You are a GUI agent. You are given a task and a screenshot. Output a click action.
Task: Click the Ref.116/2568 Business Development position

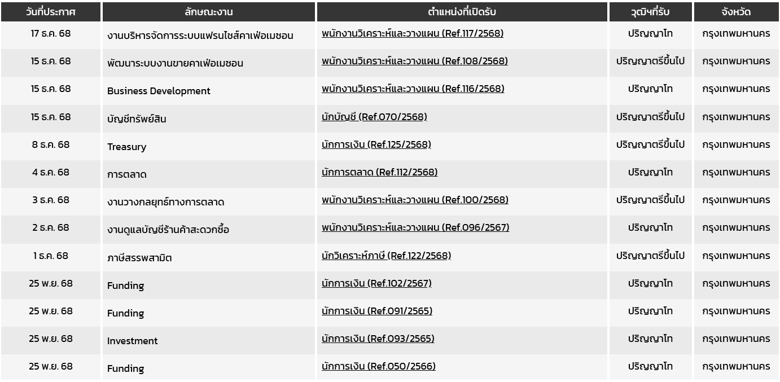tap(413, 89)
